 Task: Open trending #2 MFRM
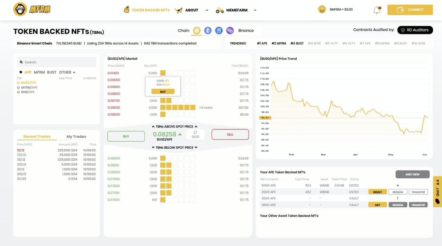point(279,43)
